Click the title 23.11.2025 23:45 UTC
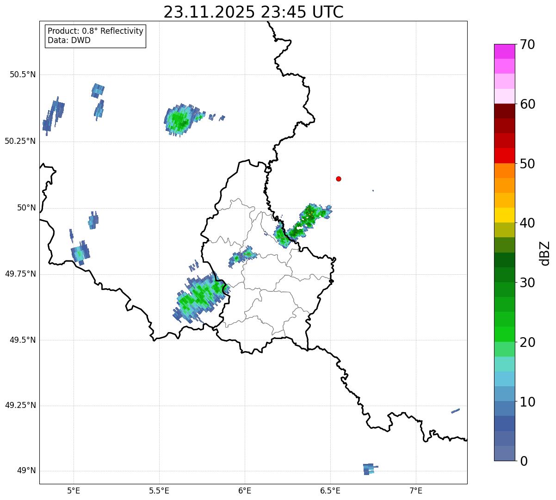 tap(253, 12)
